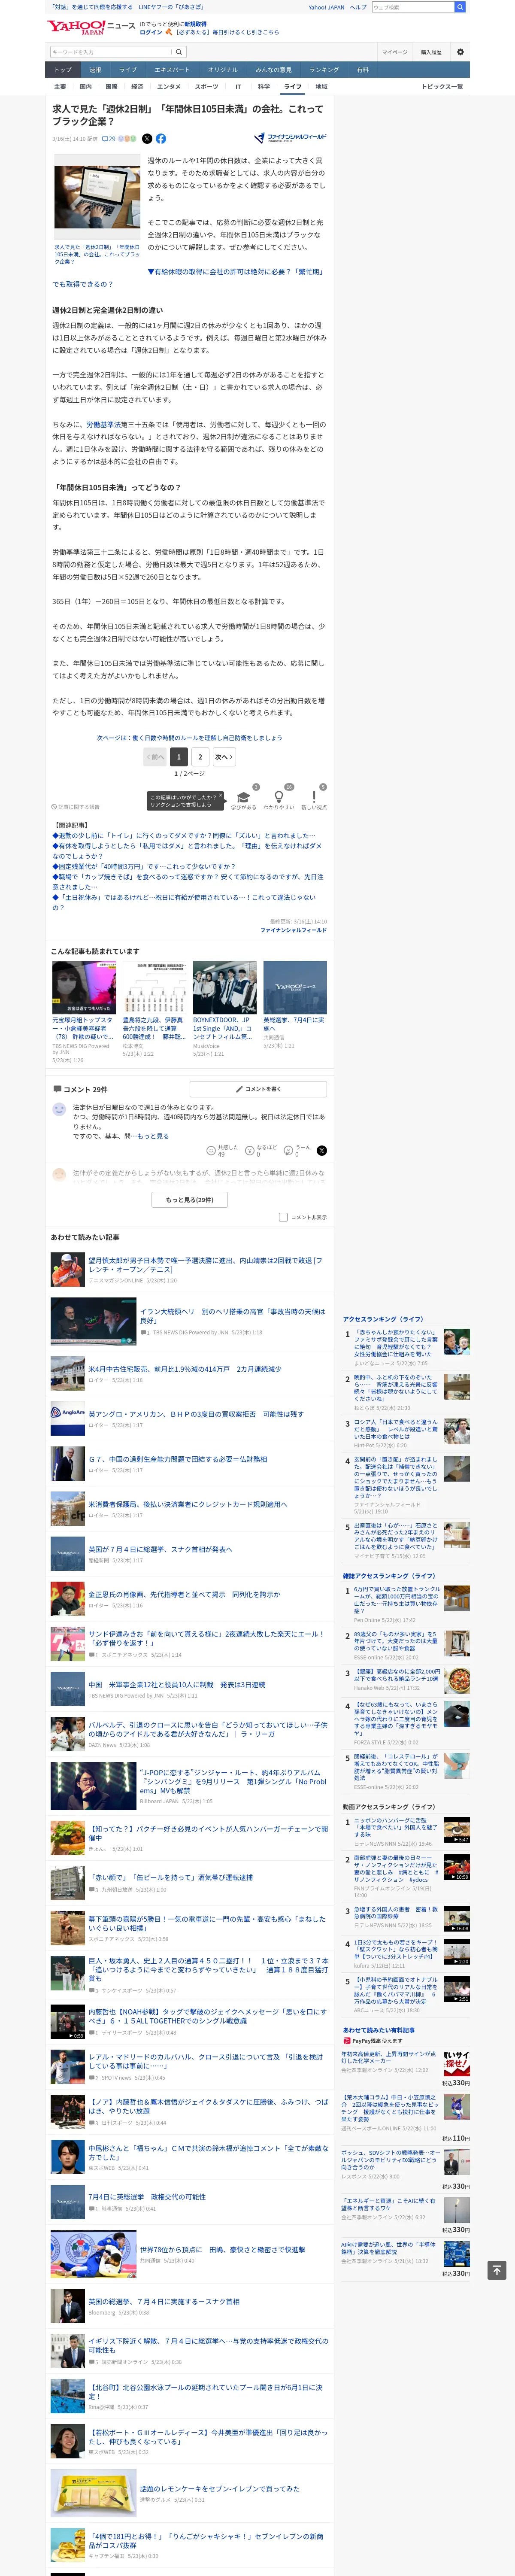515x2576 pixels.
Task: React with 新しい視点 exclamation icon
Action: (x=314, y=797)
